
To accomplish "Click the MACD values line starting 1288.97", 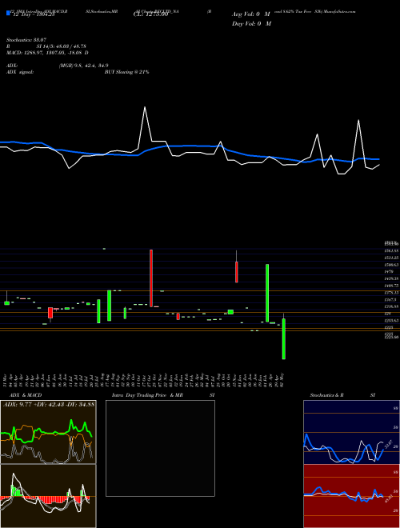I will 47,53.
